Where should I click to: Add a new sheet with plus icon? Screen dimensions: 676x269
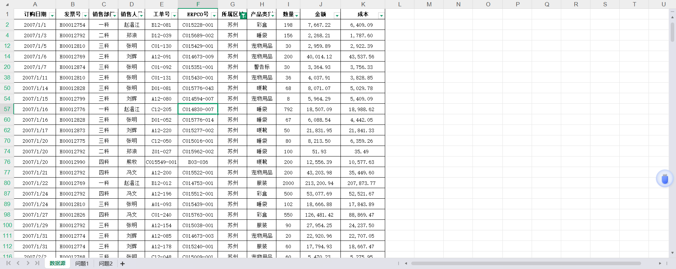(123, 263)
